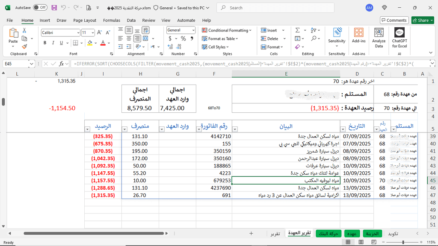Open the filter dropdown for التاريخ column
Screen dimensions: 438x246
pyautogui.click(x=343, y=129)
